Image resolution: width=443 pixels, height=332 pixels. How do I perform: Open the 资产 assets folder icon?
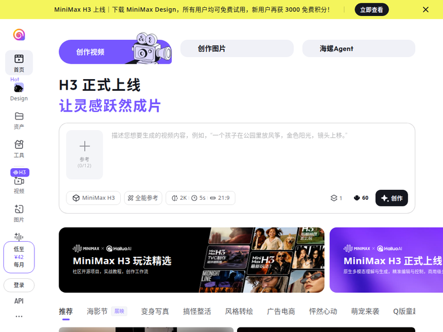click(x=19, y=116)
